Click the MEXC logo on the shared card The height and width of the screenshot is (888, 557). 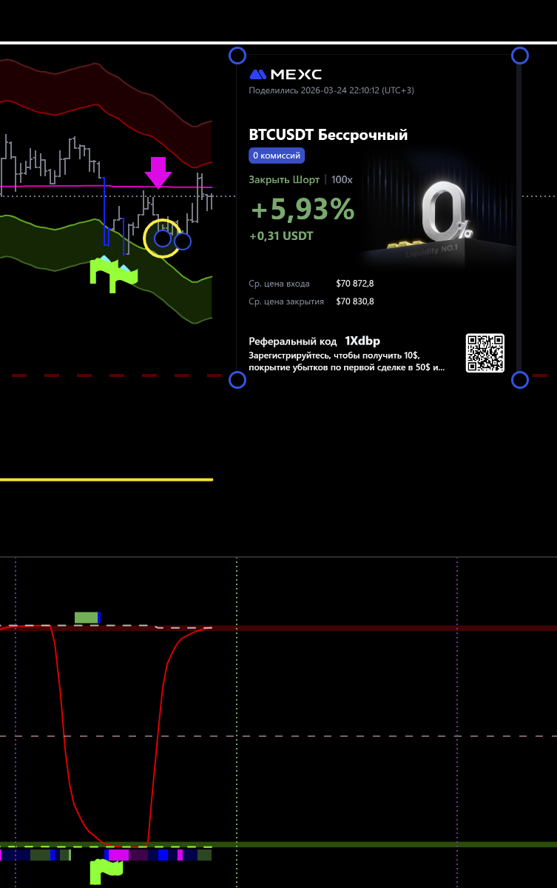286,75
